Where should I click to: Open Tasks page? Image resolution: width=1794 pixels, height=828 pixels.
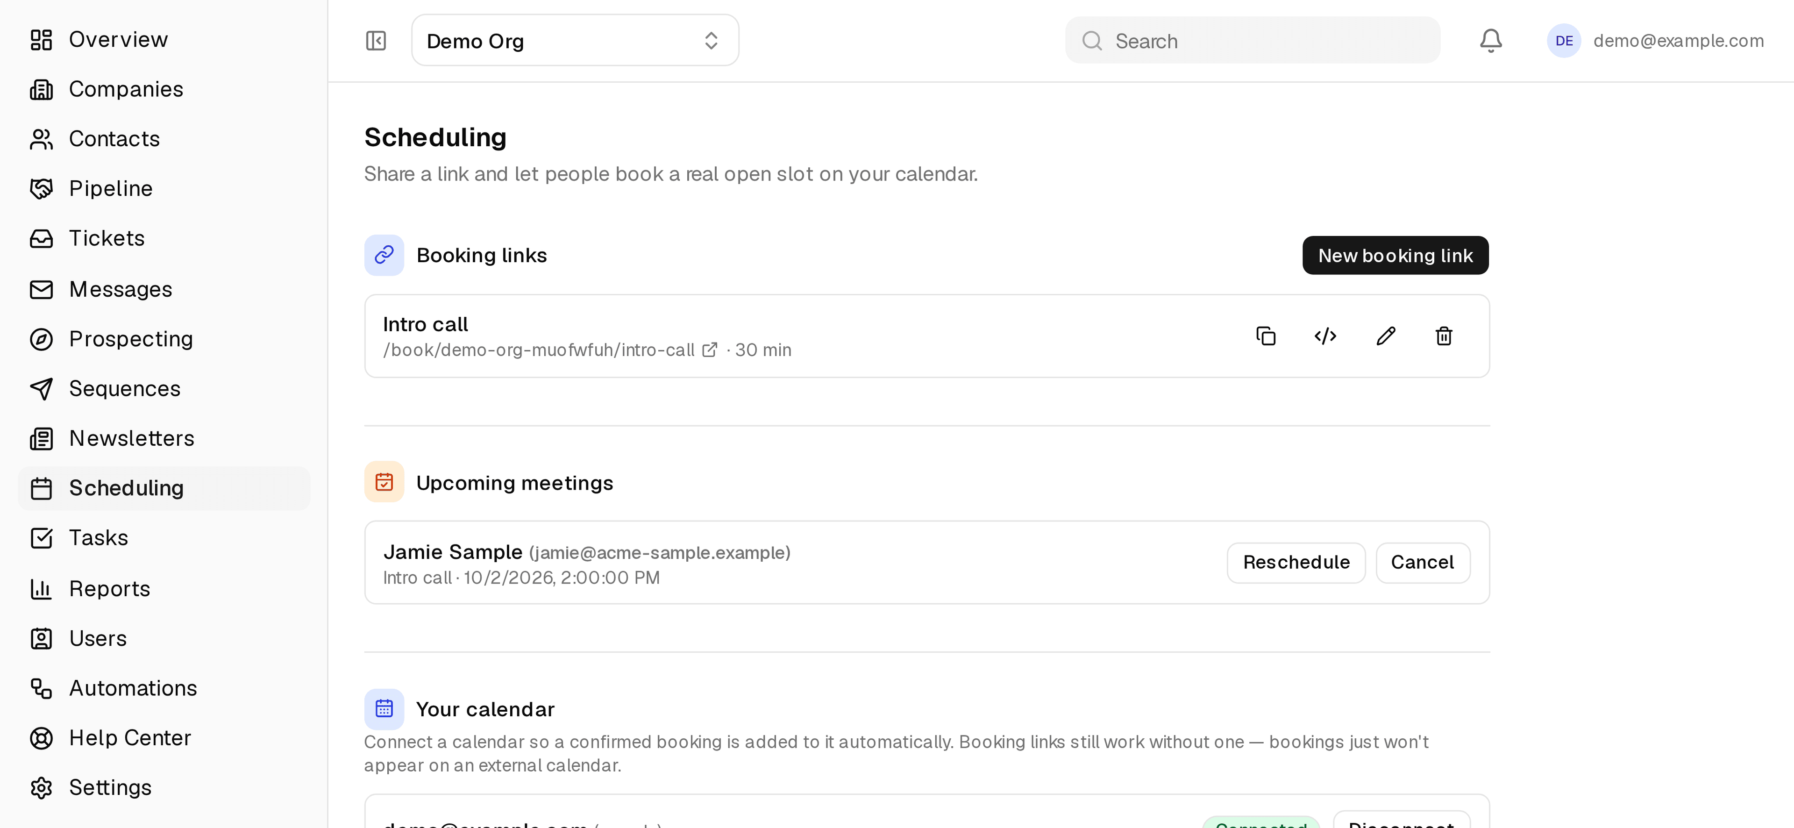(164, 538)
